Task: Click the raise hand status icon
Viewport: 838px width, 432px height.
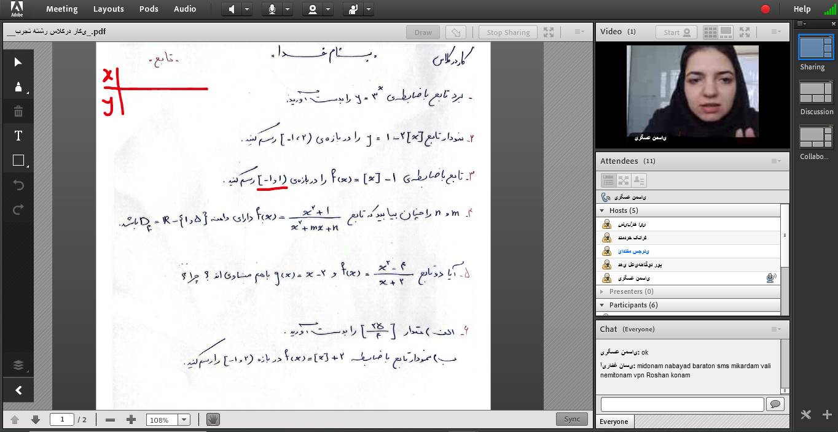Action: [x=353, y=9]
